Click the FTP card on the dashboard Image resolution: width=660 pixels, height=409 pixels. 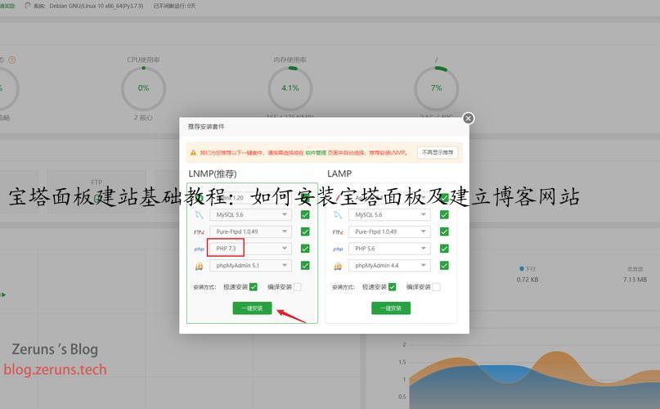pos(97,191)
